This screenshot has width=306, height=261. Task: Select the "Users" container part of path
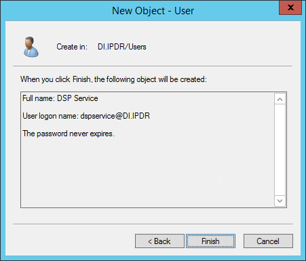tap(137, 47)
